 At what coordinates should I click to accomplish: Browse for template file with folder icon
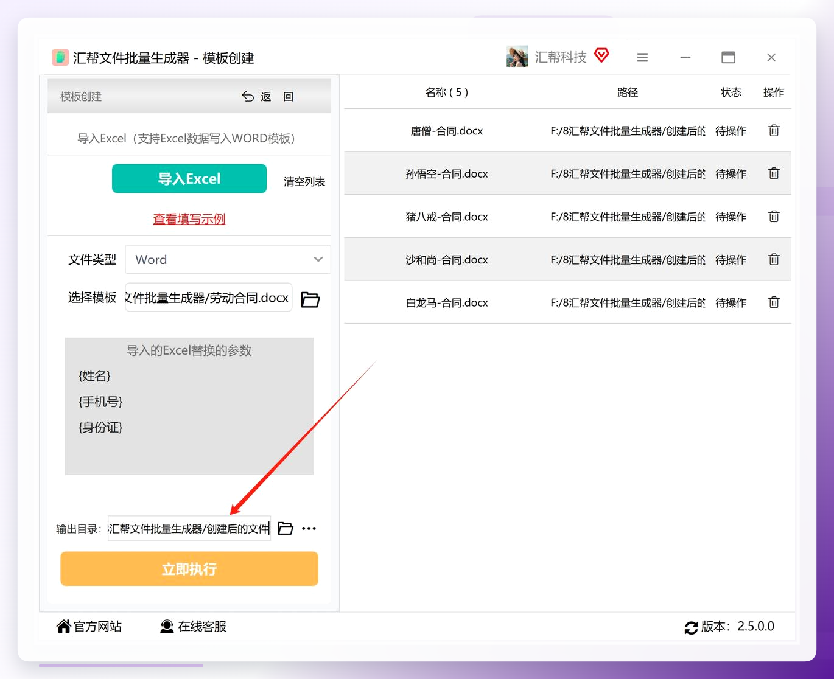tap(310, 299)
